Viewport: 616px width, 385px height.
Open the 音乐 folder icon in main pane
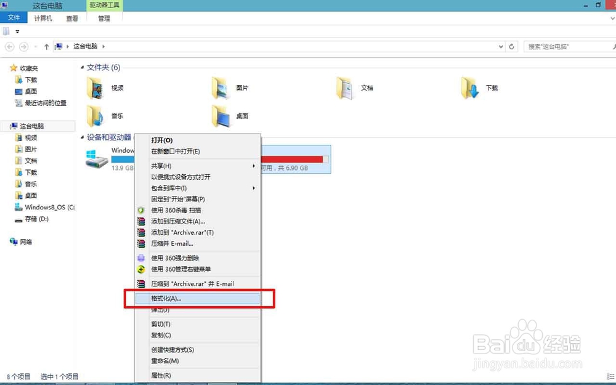pos(95,116)
